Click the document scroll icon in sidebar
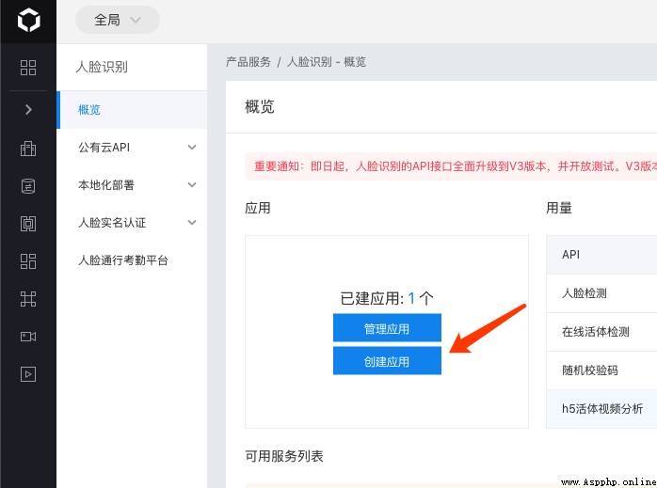The width and height of the screenshot is (657, 488). (28, 186)
